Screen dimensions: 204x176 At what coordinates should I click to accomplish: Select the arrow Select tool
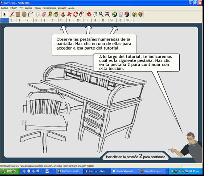[x=5, y=14]
